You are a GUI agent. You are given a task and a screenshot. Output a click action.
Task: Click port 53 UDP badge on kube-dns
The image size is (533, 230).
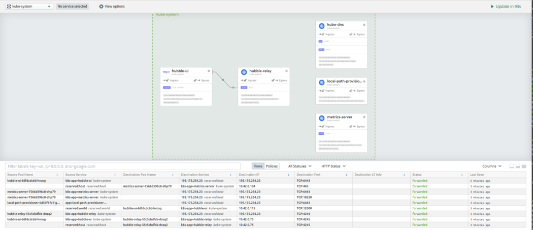pyautogui.click(x=320, y=42)
